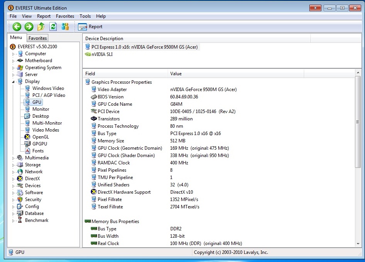The width and height of the screenshot is (365, 262).
Task: Open the Favorites menu in the menu bar
Action: [65, 16]
